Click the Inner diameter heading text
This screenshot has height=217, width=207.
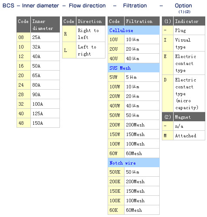tap(40, 6)
